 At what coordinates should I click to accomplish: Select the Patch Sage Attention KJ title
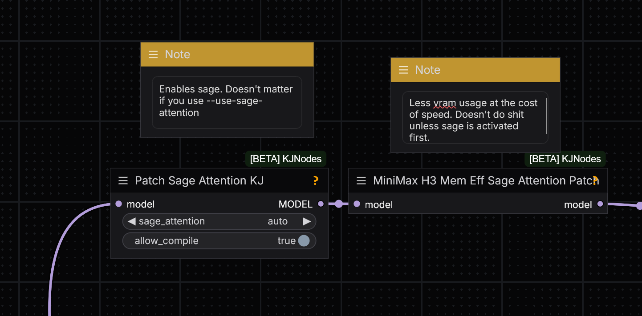(199, 180)
